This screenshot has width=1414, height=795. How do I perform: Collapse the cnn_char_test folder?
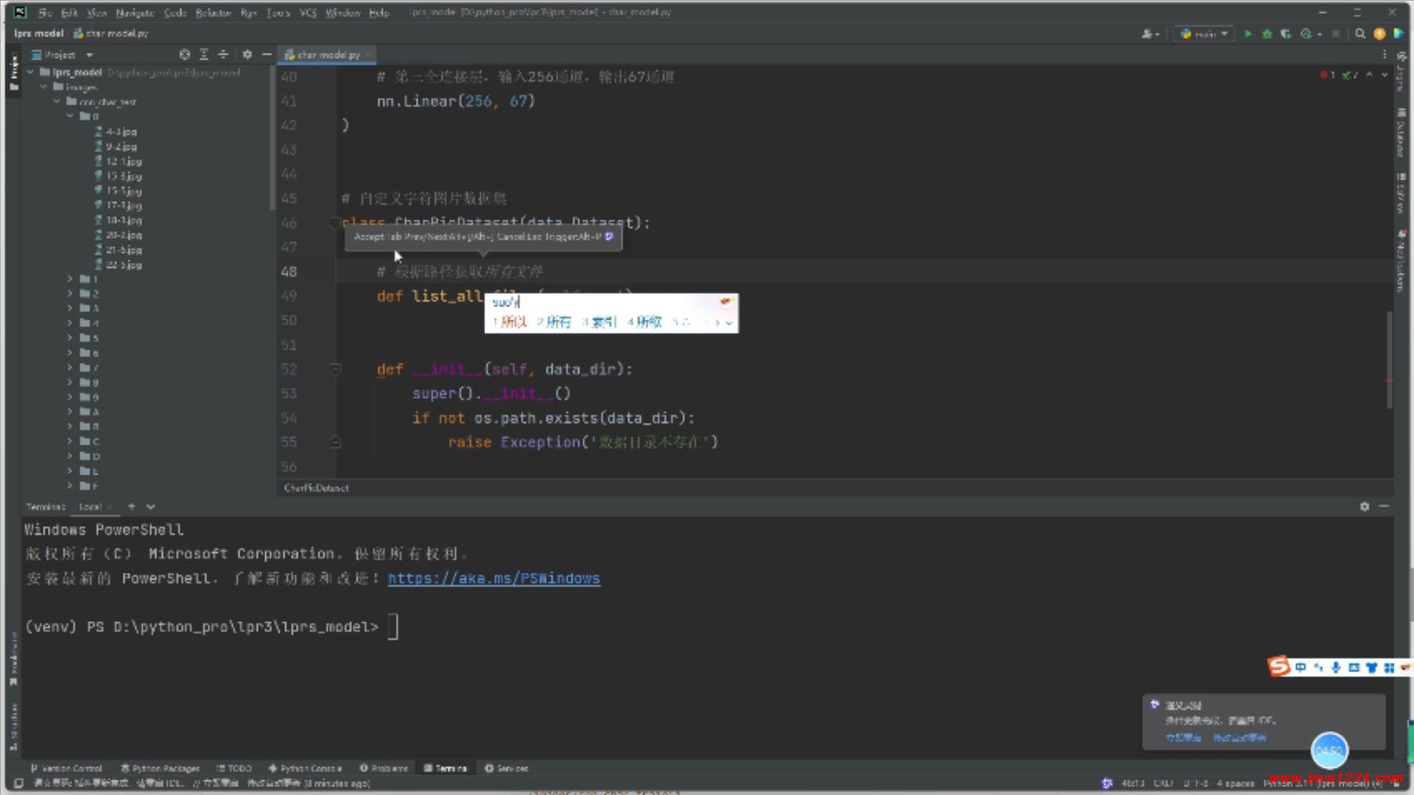(57, 102)
